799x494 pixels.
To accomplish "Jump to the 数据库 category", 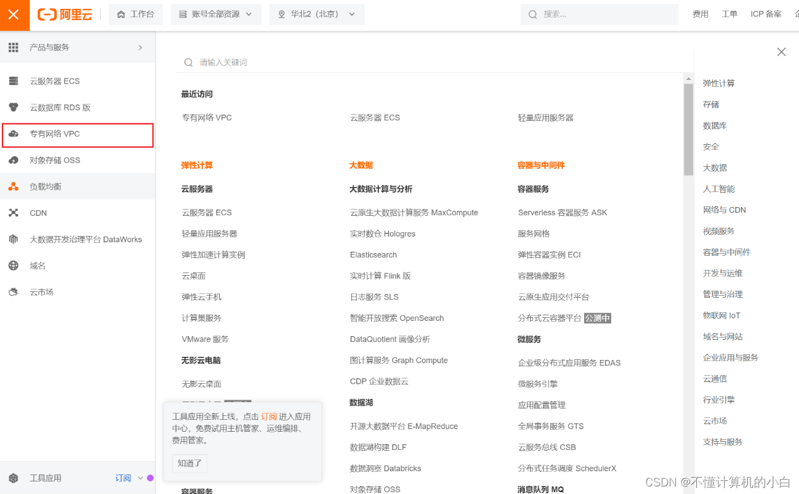I will pos(715,126).
